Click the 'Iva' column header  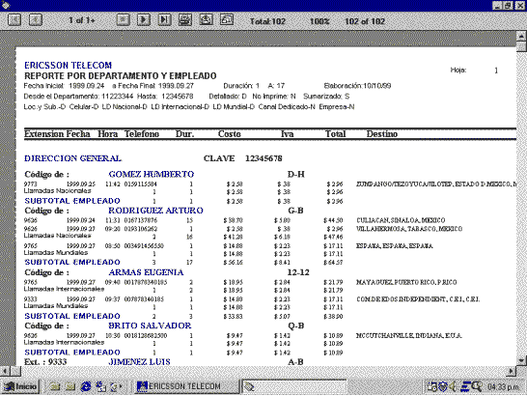(x=287, y=134)
